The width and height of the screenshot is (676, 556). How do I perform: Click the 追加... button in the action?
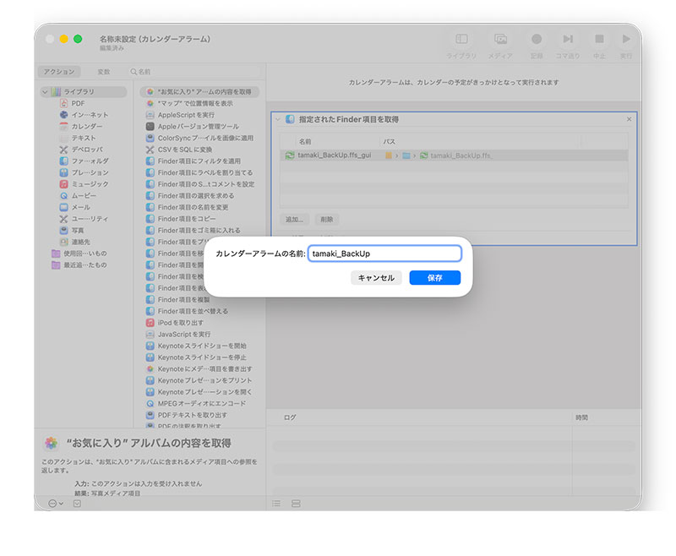(x=294, y=219)
